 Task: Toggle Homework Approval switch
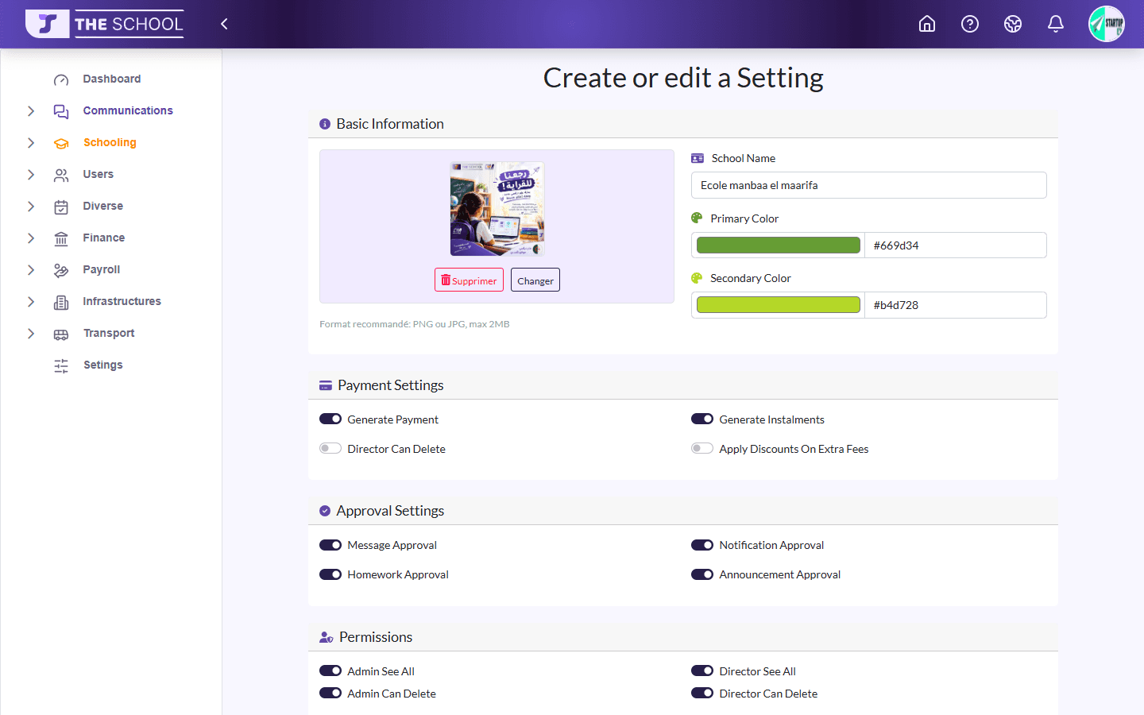[330, 574]
